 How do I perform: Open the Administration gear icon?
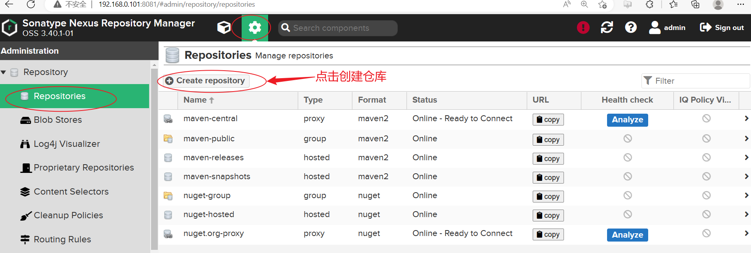pyautogui.click(x=255, y=28)
